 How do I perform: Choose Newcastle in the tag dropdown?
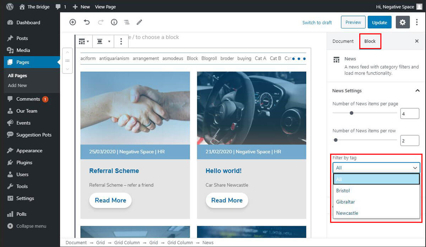click(347, 213)
